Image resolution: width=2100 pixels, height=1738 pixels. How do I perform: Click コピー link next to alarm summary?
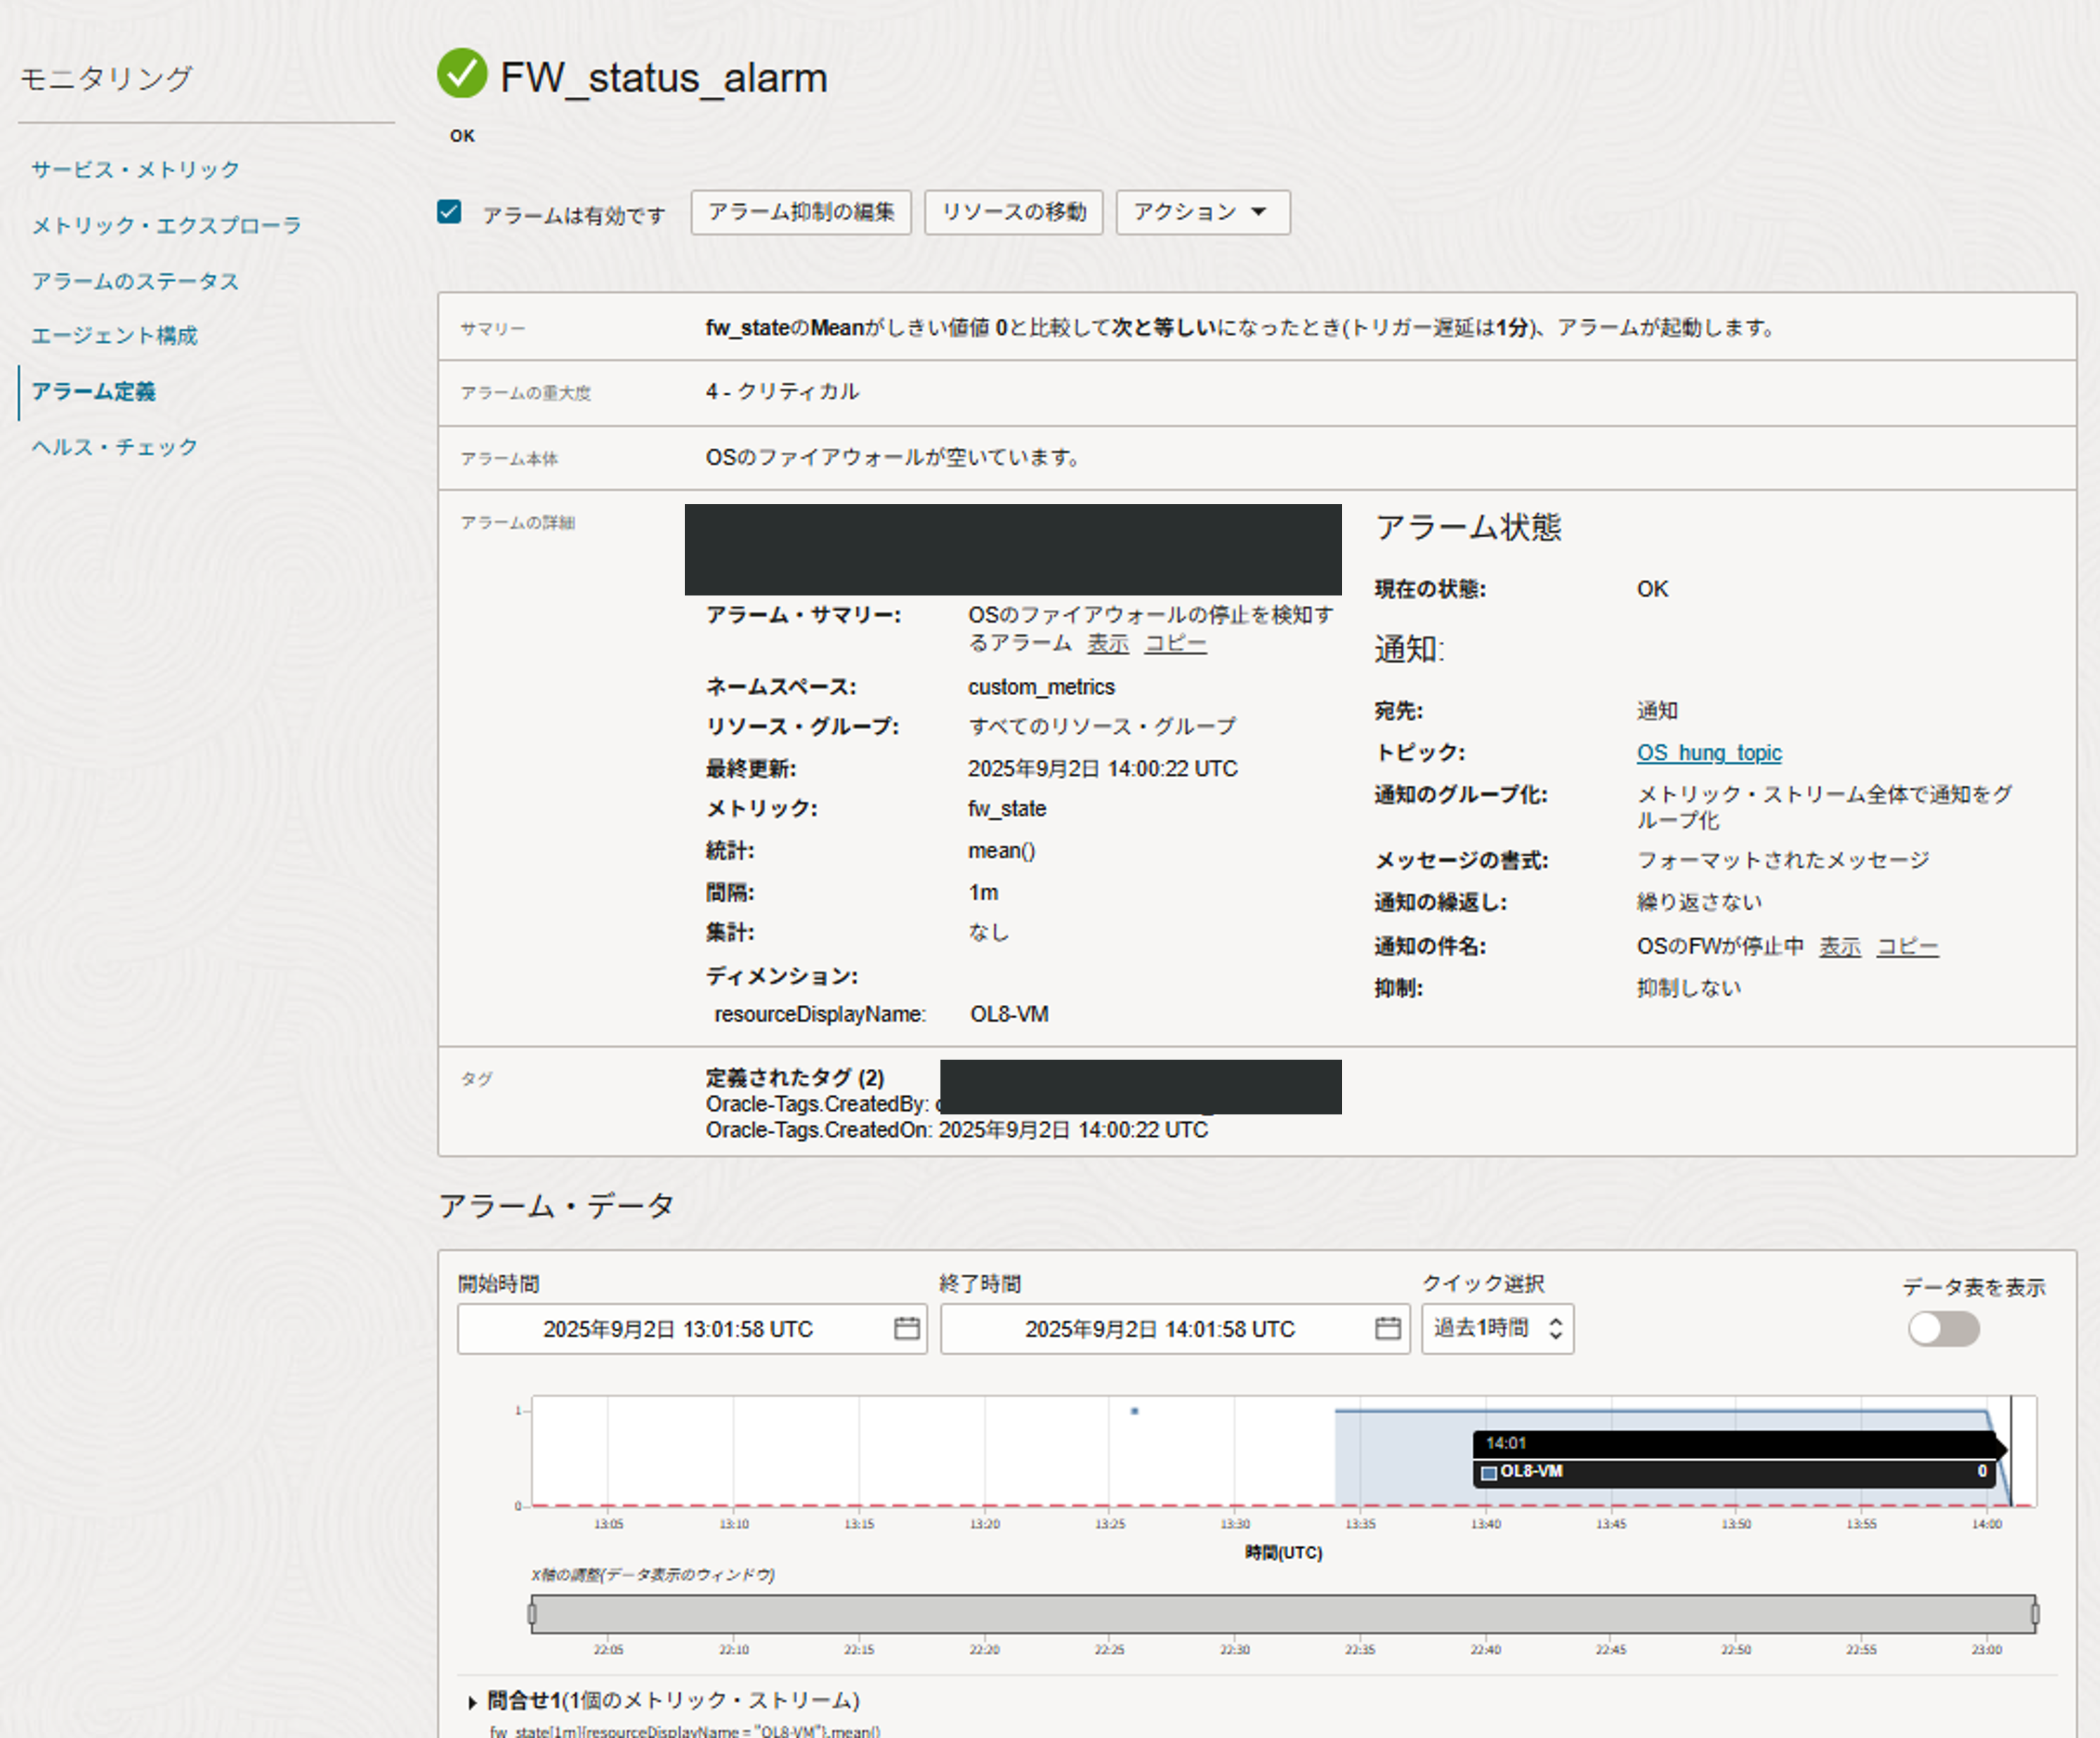pos(1174,643)
